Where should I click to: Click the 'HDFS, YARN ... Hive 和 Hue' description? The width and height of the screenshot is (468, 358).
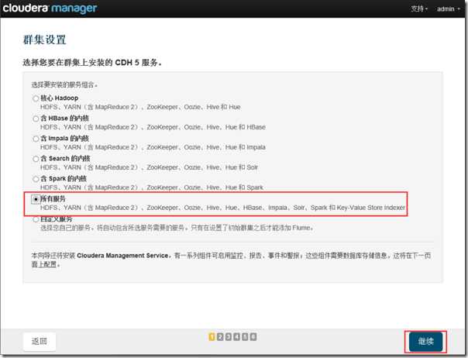(140, 107)
